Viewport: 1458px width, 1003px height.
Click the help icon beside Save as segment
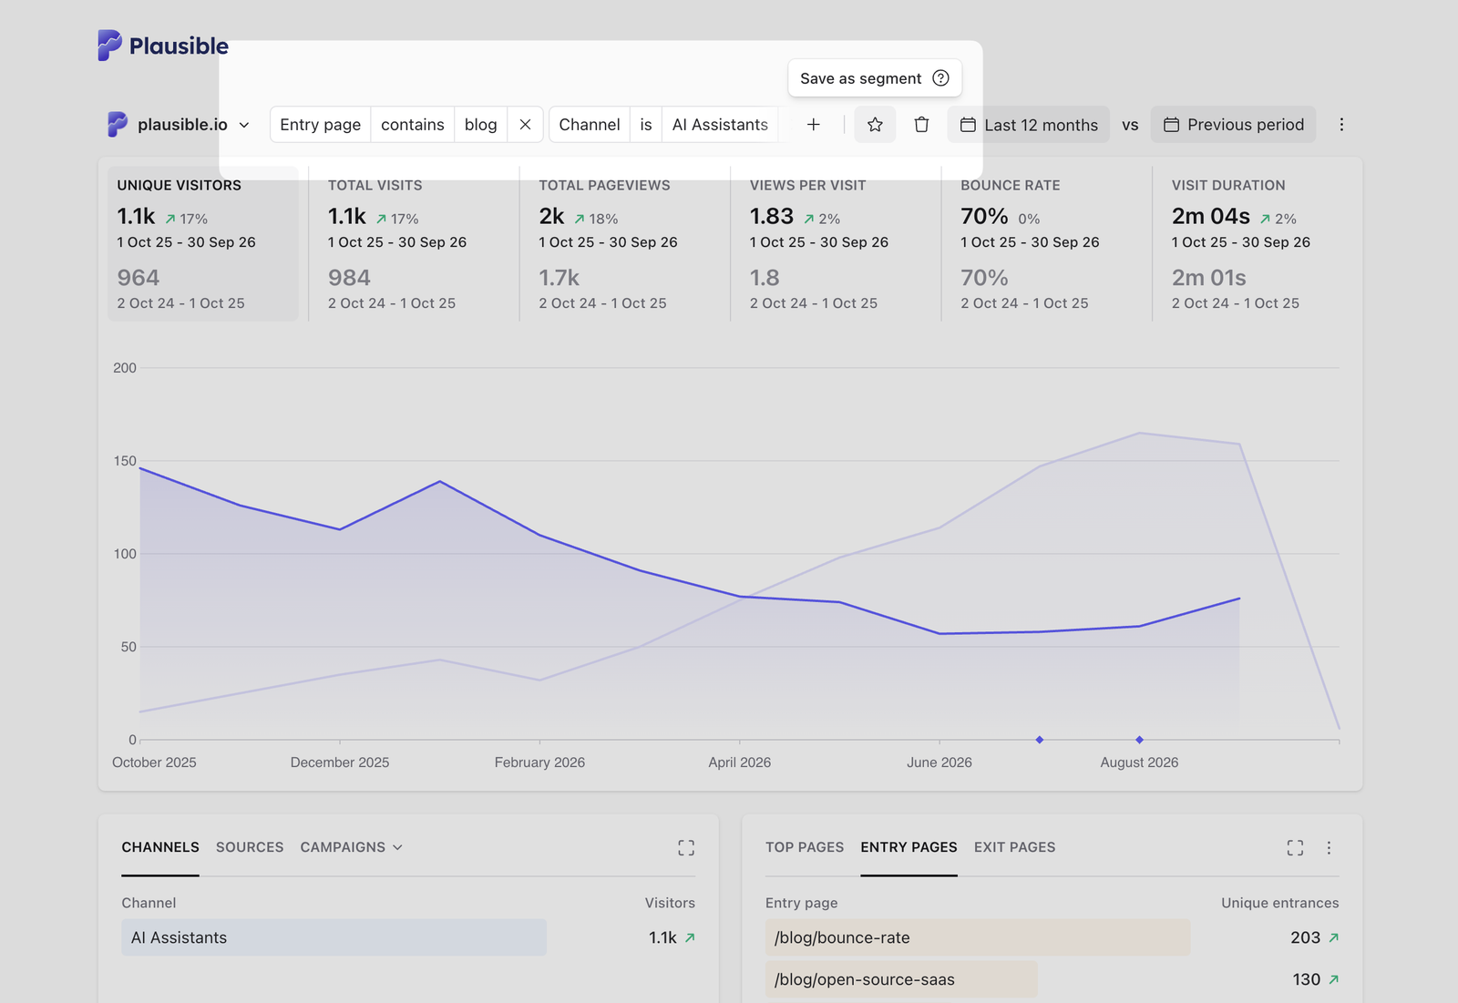[x=941, y=78]
